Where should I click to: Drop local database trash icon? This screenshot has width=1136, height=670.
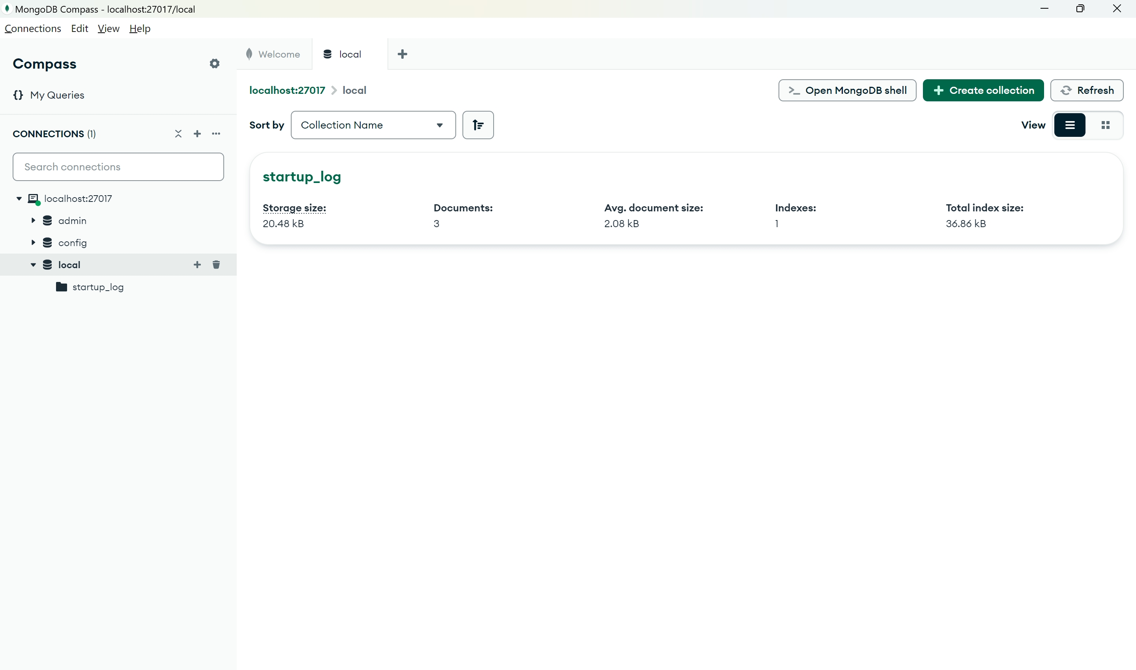216,265
